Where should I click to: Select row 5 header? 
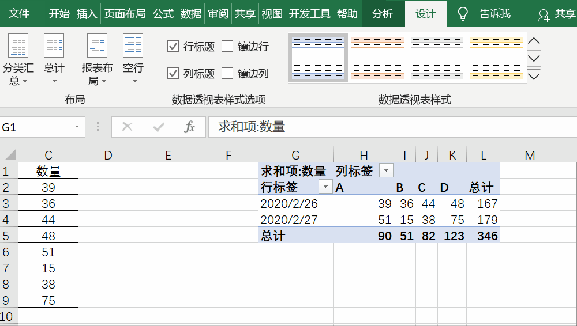coord(9,236)
